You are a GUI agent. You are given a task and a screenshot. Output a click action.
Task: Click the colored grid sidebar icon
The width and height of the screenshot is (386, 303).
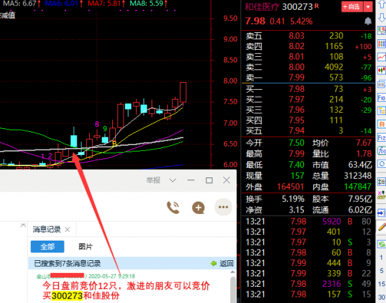[x=381, y=44]
